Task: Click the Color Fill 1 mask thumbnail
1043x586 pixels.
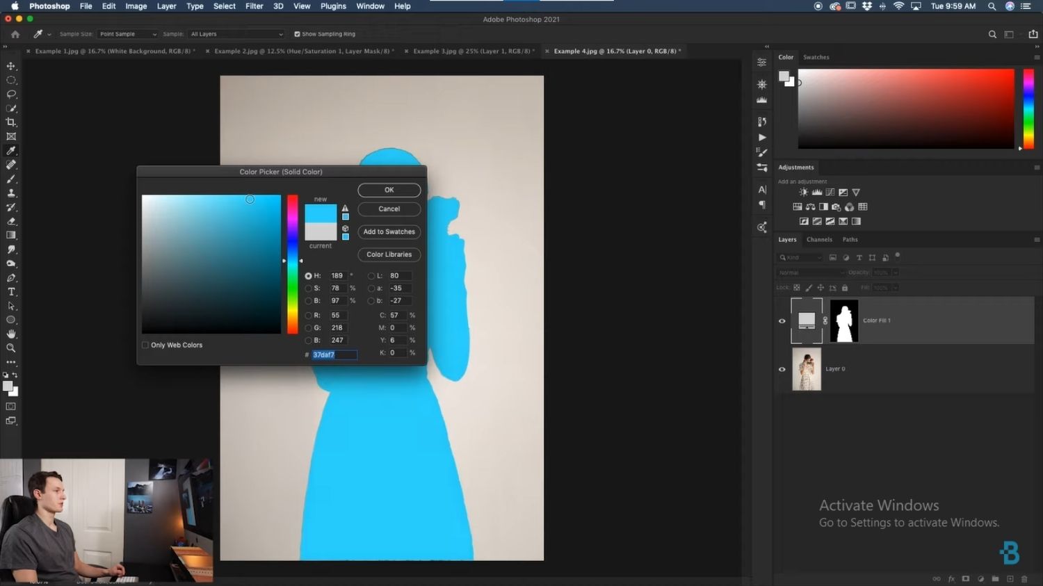Action: coord(843,320)
